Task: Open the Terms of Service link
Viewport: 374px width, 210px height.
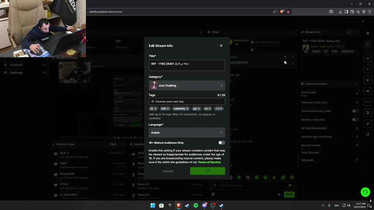Action: click(209, 162)
